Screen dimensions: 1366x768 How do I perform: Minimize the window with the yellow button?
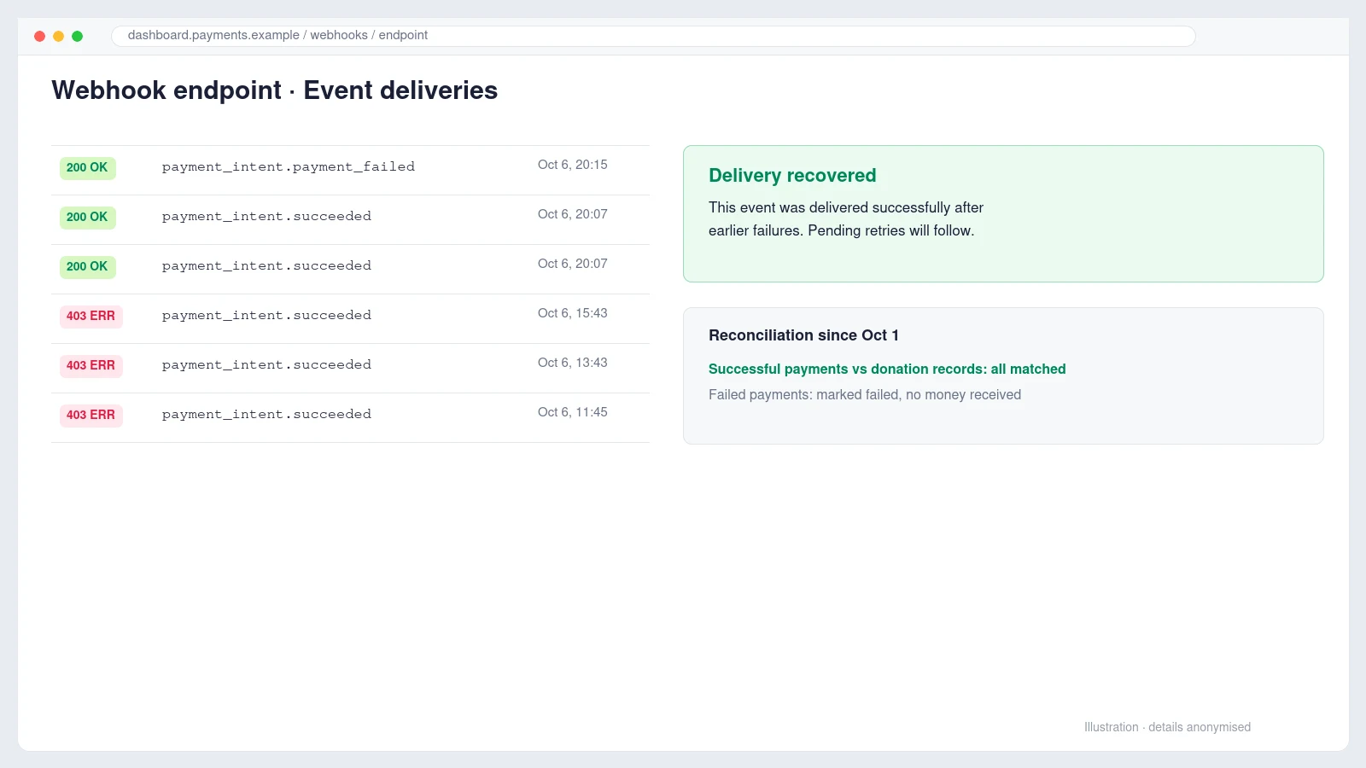click(58, 36)
